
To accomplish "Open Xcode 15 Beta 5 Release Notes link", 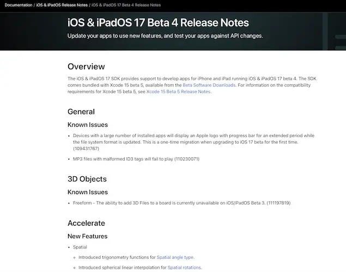I will [x=178, y=91].
